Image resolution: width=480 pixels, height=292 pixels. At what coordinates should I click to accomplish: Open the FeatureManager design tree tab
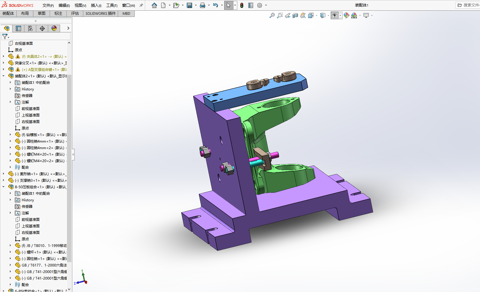[x=7, y=28]
